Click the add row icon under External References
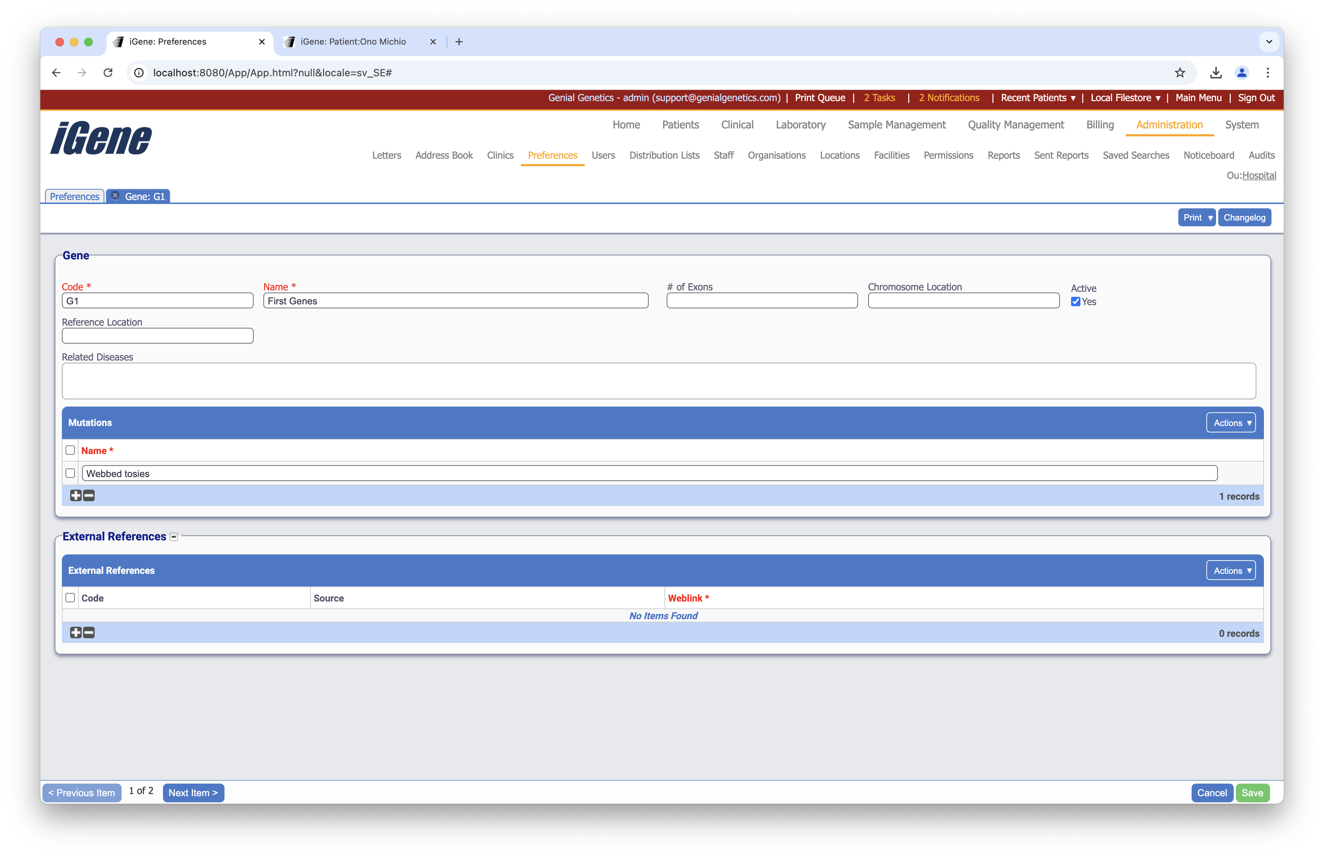The height and width of the screenshot is (857, 1324). pyautogui.click(x=76, y=632)
